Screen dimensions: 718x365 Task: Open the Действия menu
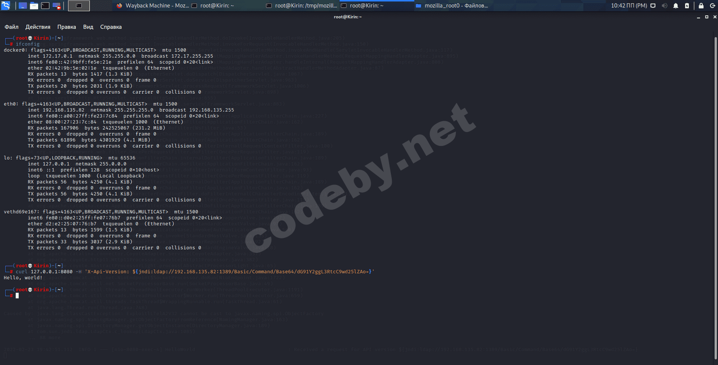tap(38, 27)
